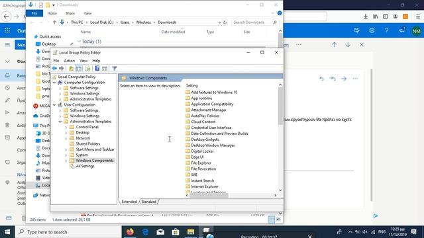This screenshot has width=424, height=238.
Task: Open the Attachment Manager folder
Action: pos(209,110)
